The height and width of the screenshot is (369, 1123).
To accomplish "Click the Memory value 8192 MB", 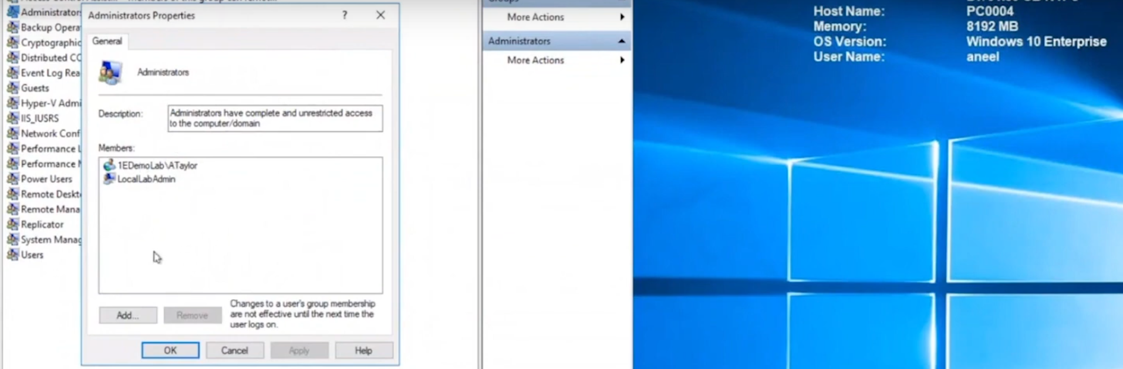I will 992,26.
